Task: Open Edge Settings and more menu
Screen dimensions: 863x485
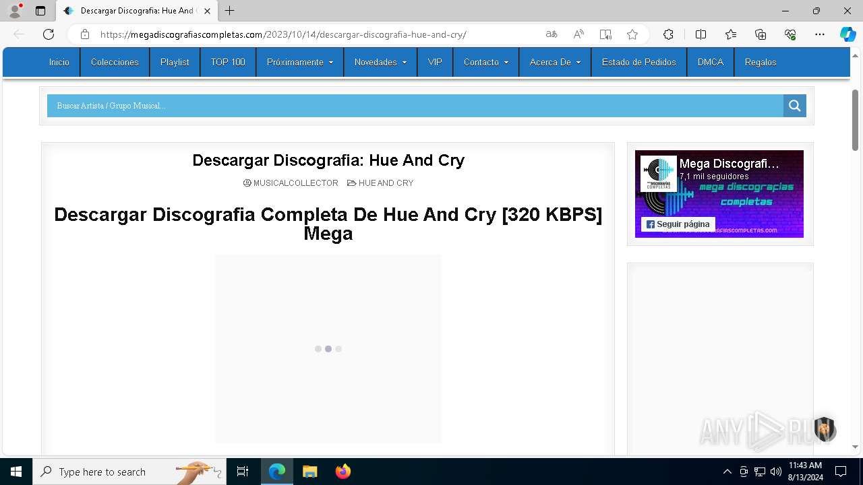Action: tap(820, 34)
